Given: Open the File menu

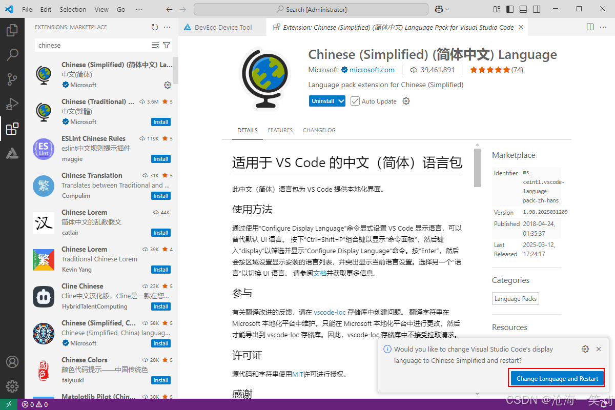Looking at the screenshot, I should point(27,9).
